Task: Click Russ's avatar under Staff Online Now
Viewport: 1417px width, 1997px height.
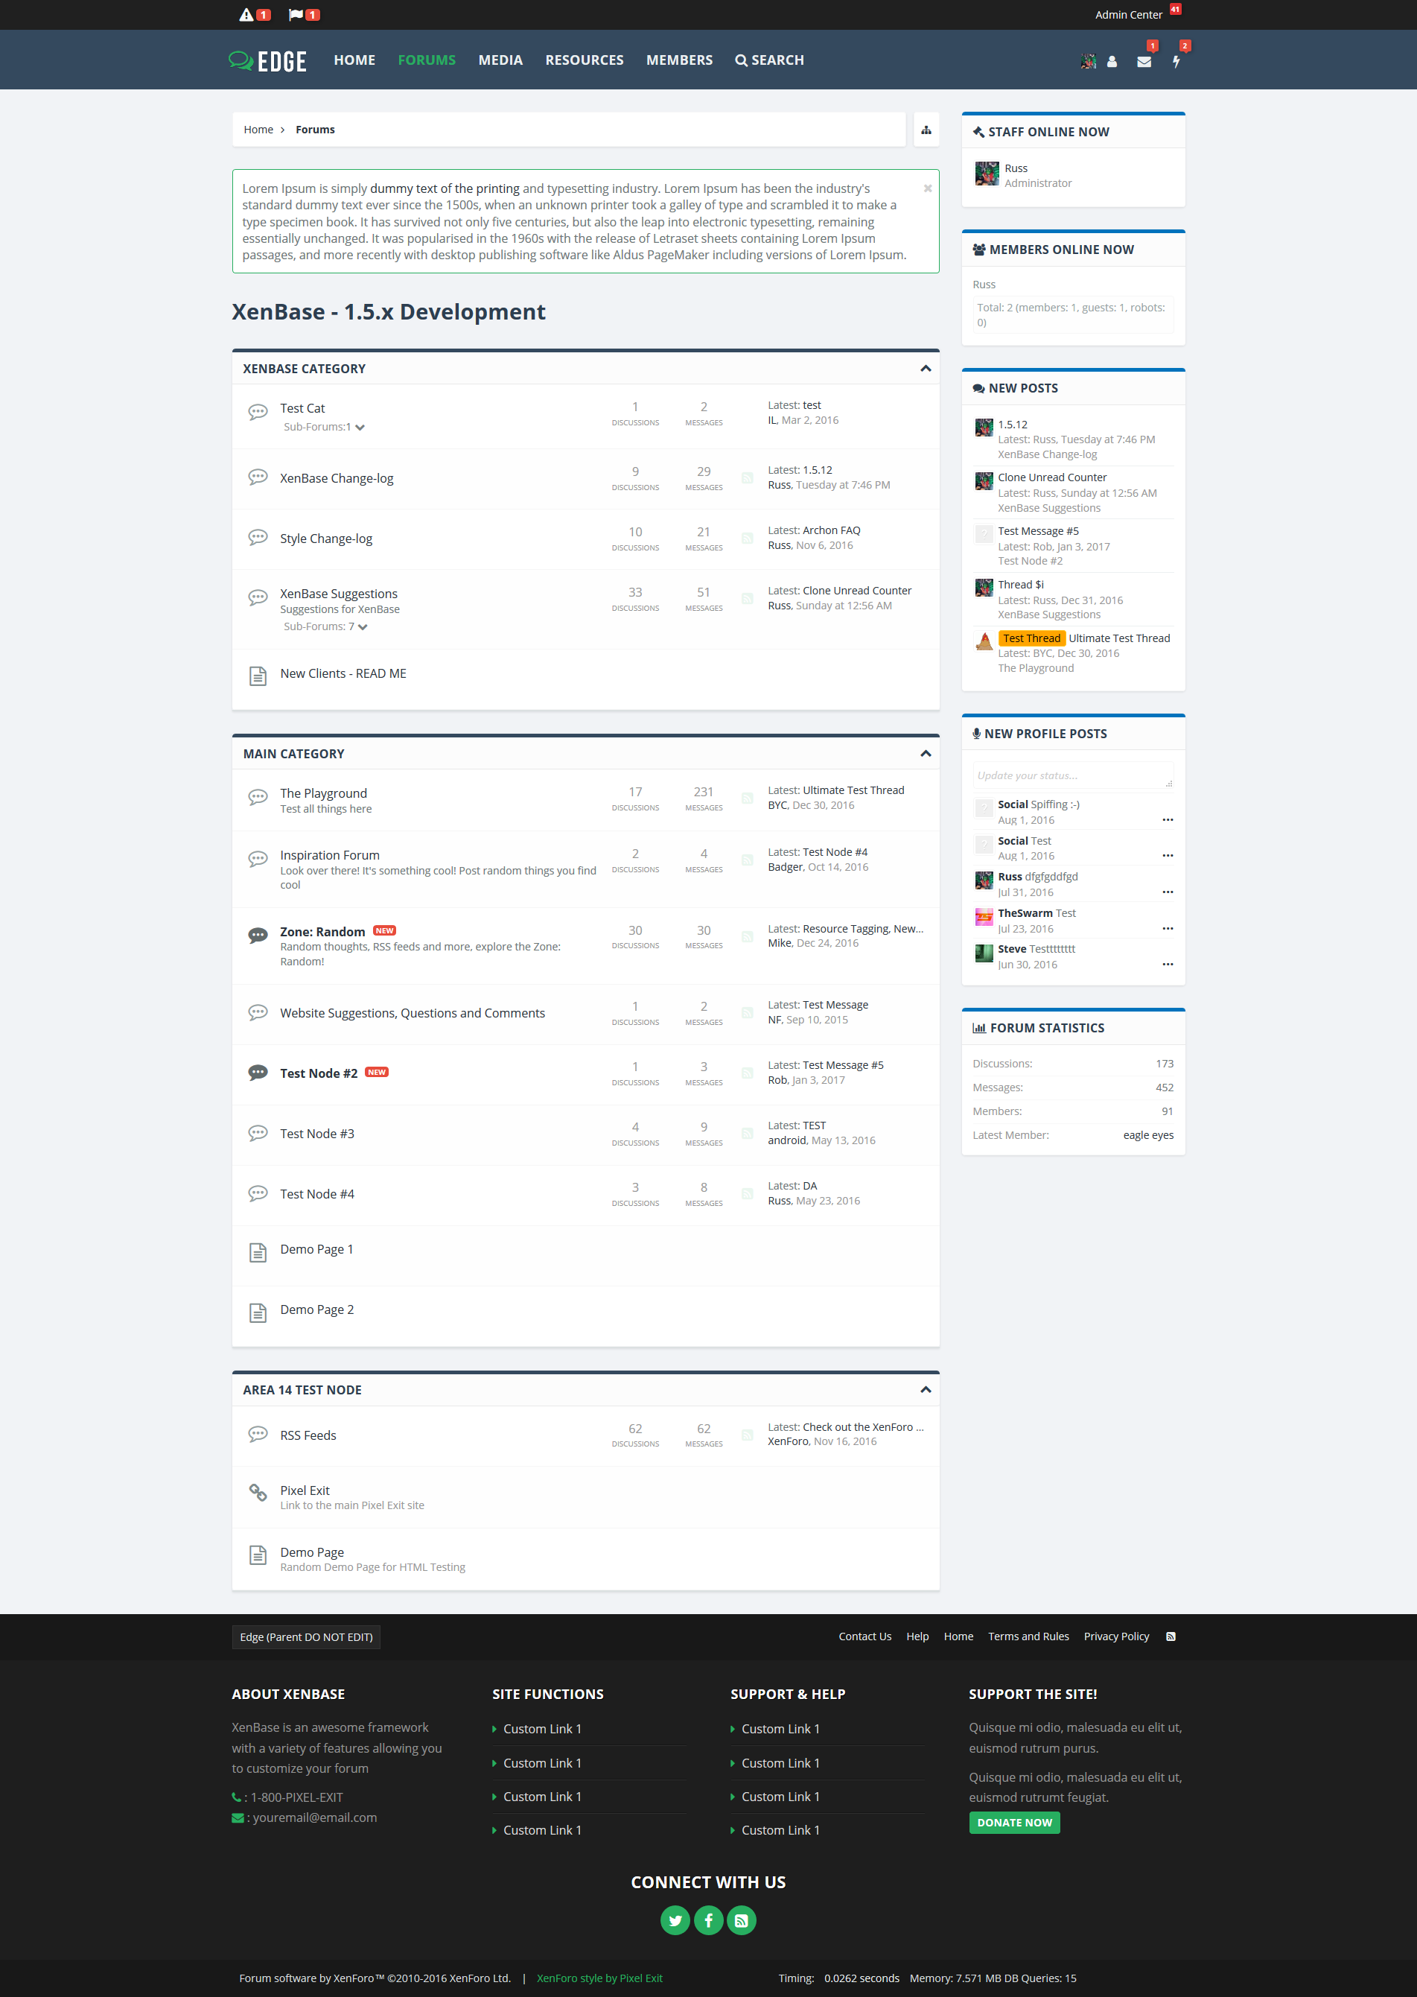Action: (x=987, y=174)
